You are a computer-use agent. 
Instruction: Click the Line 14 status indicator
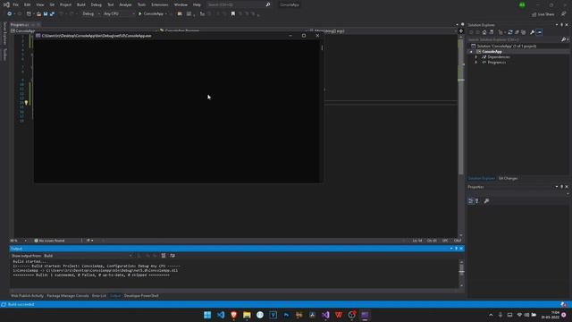pos(417,241)
